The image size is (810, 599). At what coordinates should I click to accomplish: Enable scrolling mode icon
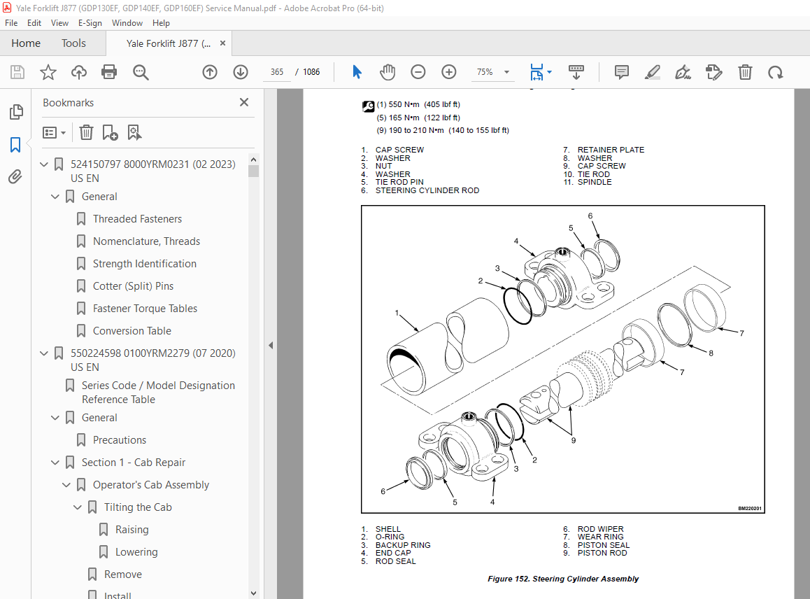coord(576,72)
